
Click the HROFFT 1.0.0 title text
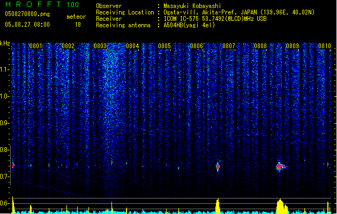42,4
